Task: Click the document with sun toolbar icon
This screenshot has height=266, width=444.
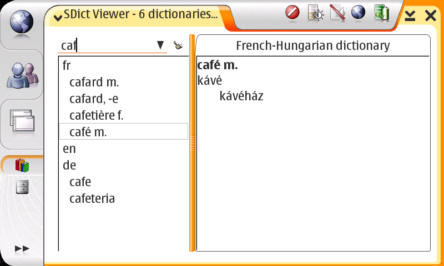Action: [315, 13]
